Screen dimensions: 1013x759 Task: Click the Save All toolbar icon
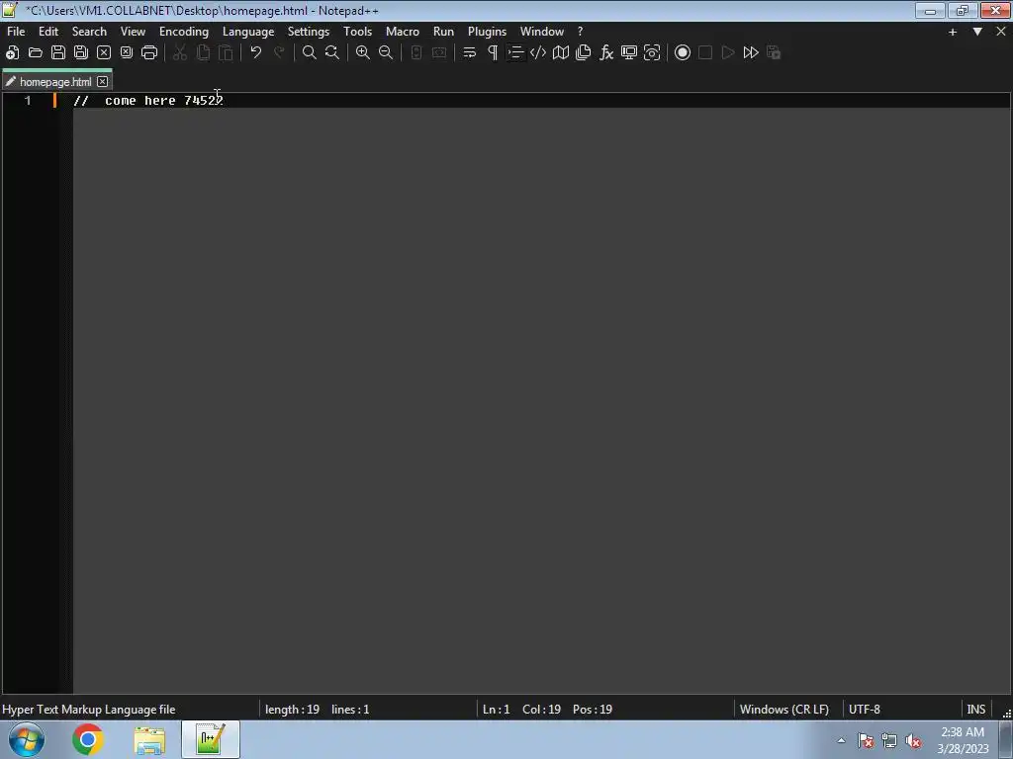click(x=81, y=53)
